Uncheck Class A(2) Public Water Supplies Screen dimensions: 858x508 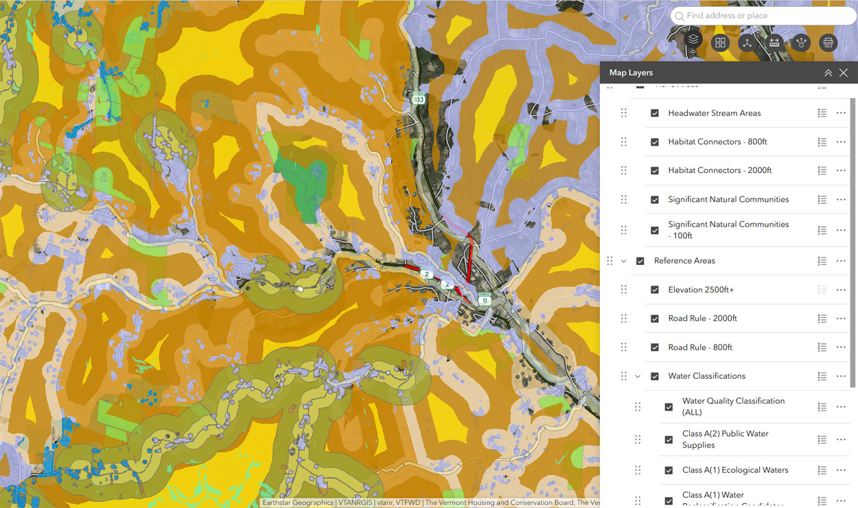[669, 439]
